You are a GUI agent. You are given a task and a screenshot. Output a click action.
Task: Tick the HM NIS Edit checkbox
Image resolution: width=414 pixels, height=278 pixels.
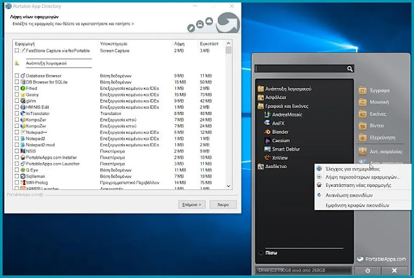[17, 107]
